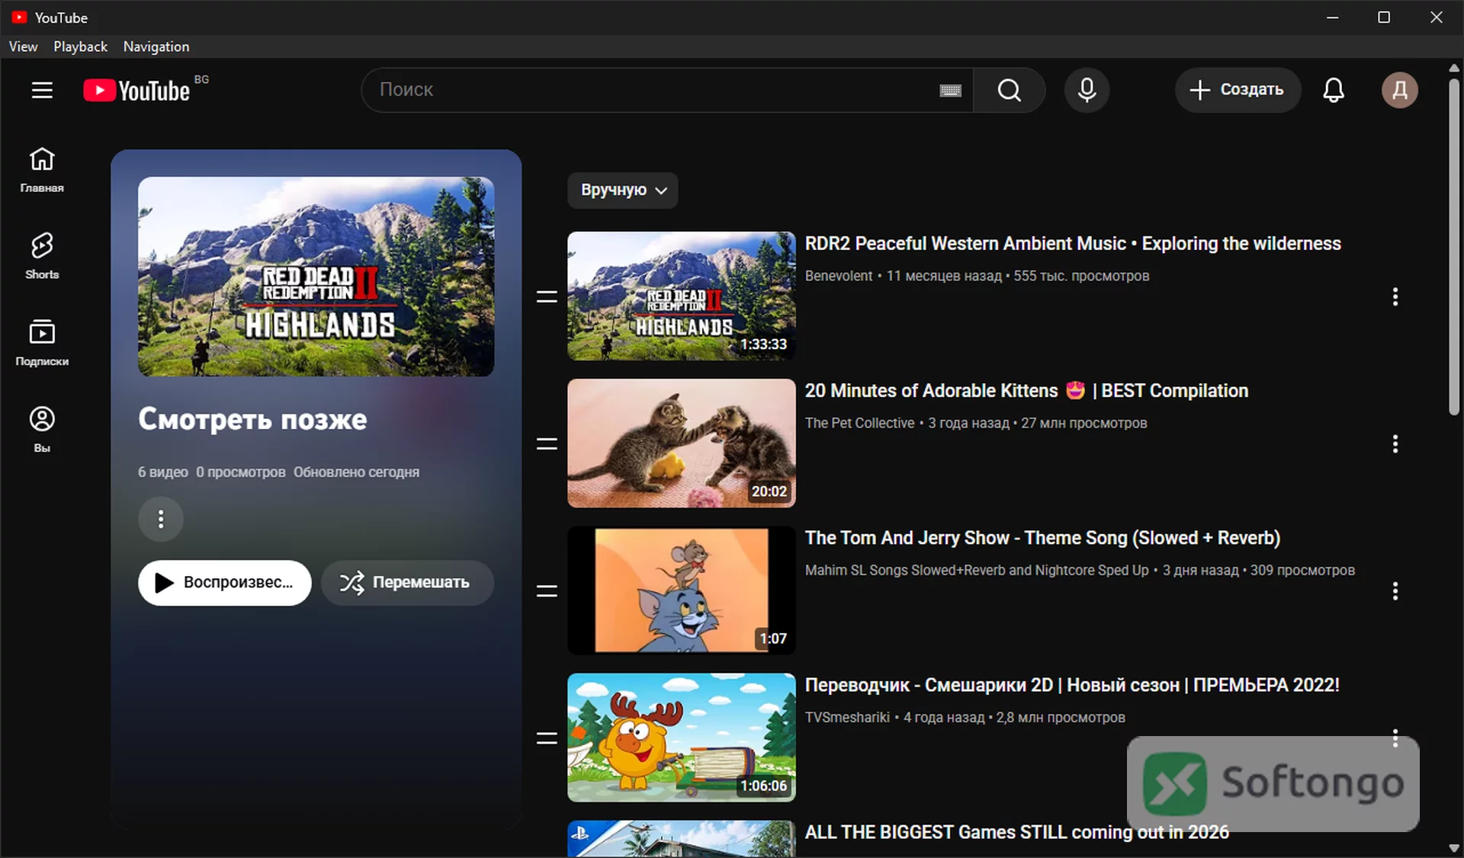This screenshot has width=1464, height=858.
Task: Click the page vertical scrollbar thumb
Action: tap(1454, 245)
